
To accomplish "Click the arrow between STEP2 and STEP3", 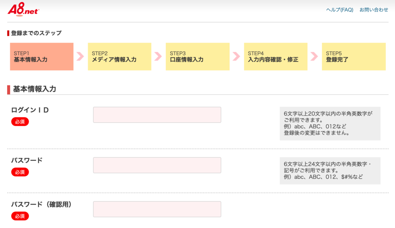I will point(158,57).
